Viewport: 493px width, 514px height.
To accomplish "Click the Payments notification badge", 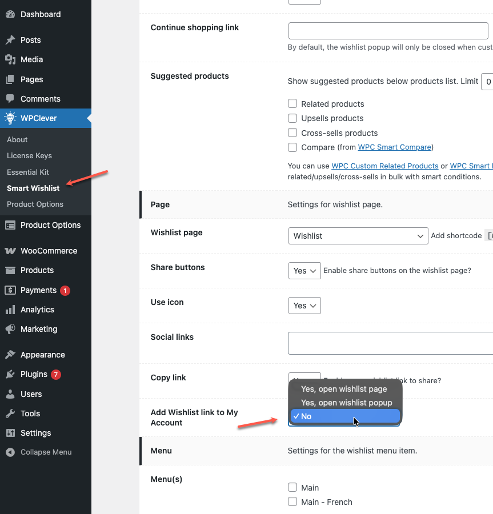I will [65, 291].
